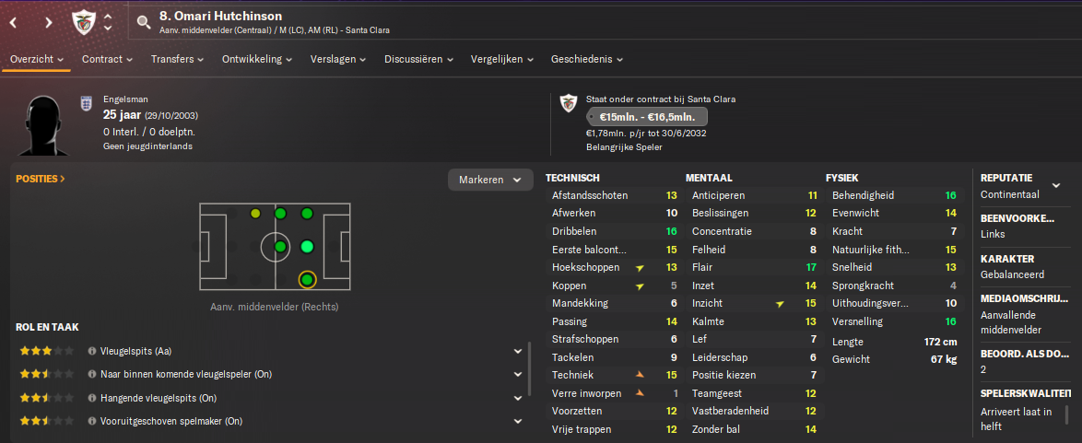Screen dimensions: 1082x443
Task: Click Santa Clara badge beside contract status
Action: tap(569, 103)
